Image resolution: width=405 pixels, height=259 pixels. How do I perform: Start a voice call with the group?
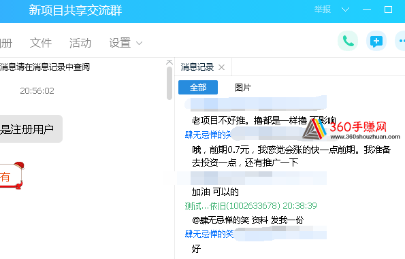coord(348,41)
